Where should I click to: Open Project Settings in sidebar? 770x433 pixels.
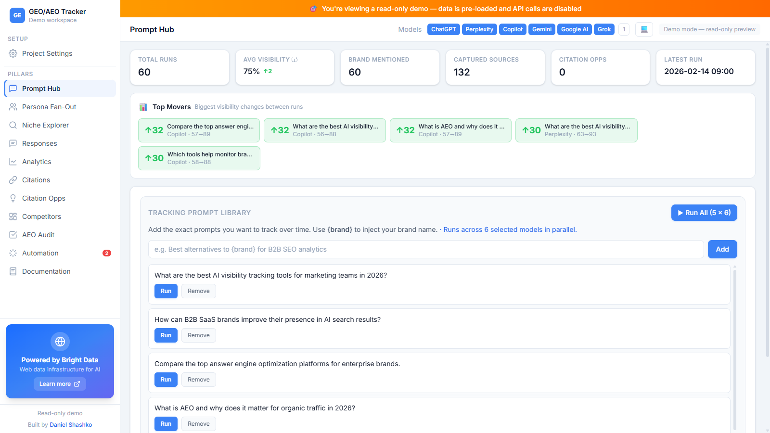[60, 53]
